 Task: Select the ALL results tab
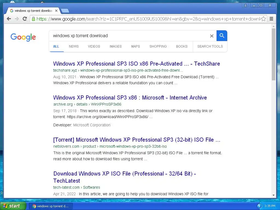[56, 46]
